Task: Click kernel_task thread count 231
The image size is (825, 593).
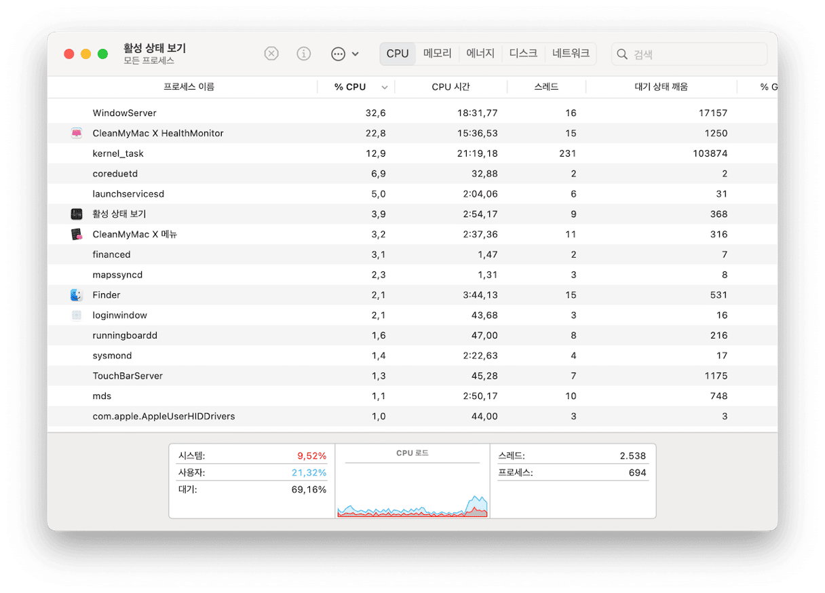Action: pos(568,153)
